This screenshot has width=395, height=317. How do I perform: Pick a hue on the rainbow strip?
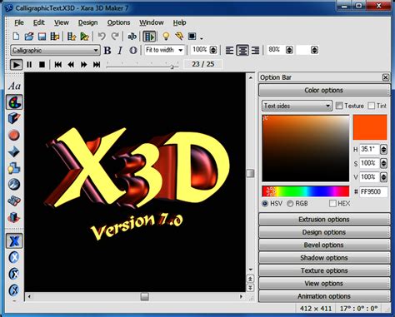tap(306, 191)
